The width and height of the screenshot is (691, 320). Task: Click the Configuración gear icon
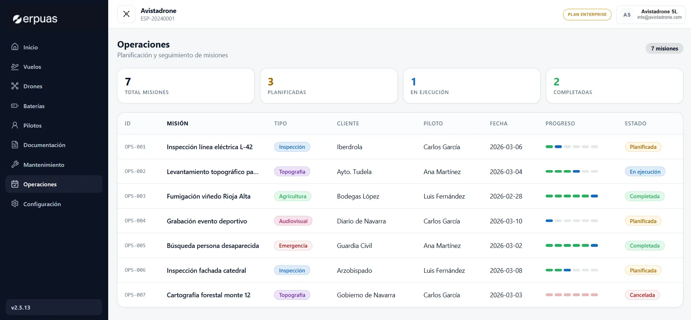(15, 204)
